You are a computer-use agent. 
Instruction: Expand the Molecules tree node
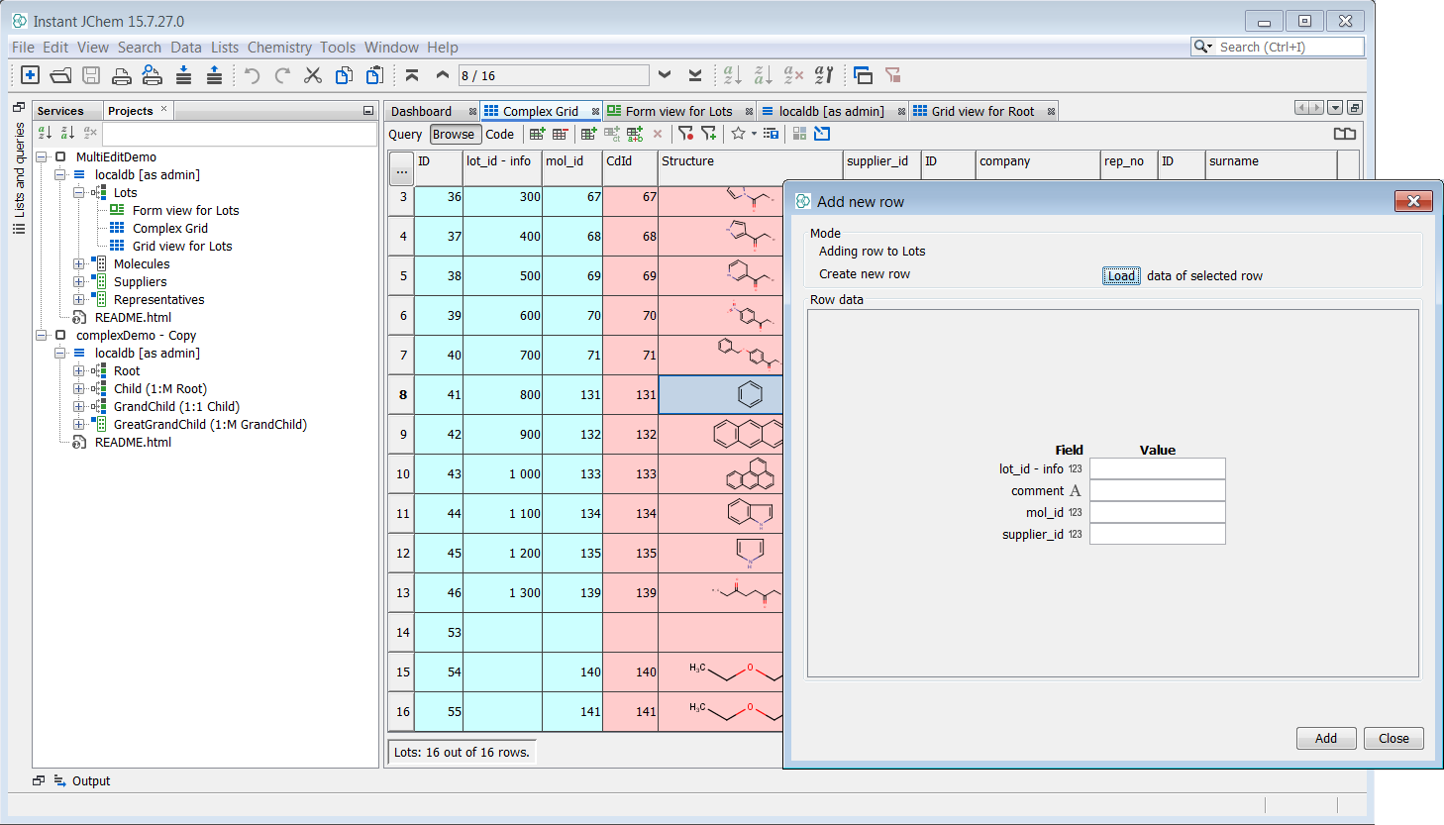pyautogui.click(x=79, y=264)
